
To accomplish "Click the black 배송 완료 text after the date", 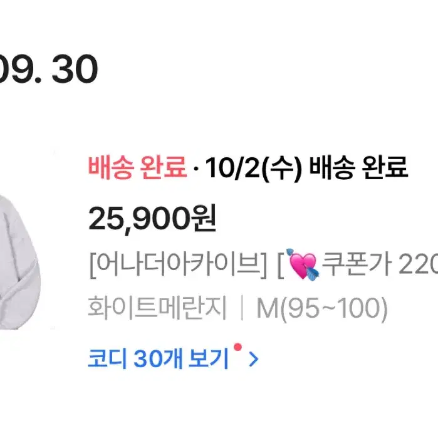I will (x=358, y=167).
